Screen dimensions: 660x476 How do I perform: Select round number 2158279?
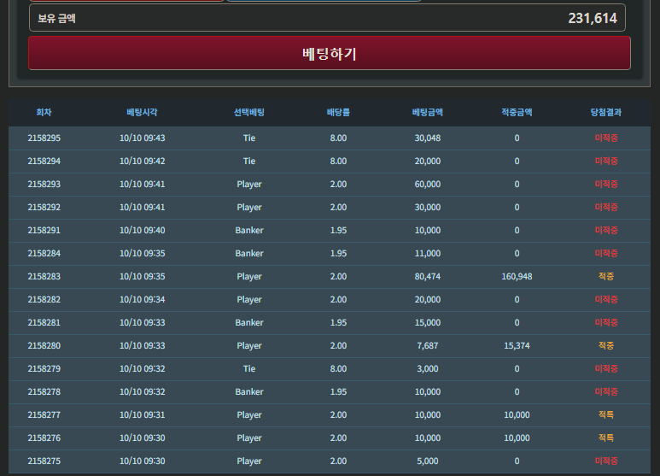[44, 369]
